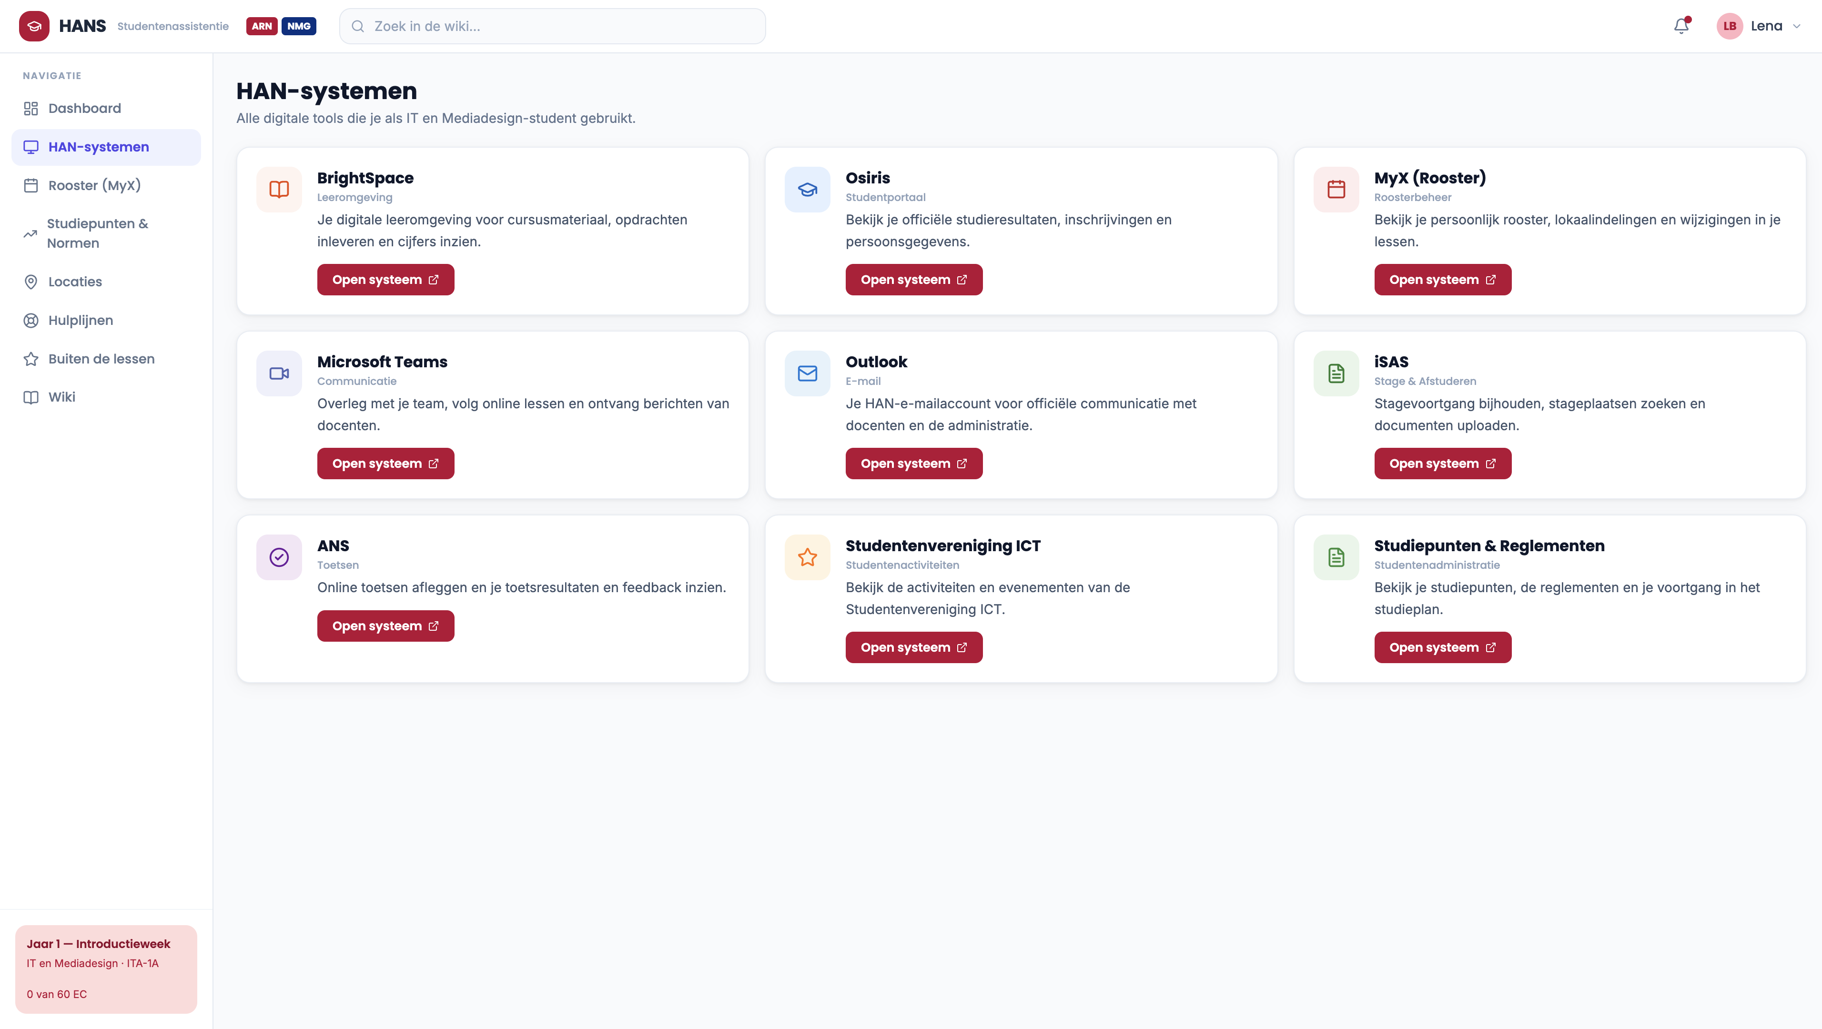This screenshot has height=1029, width=1822.
Task: Click the HAN-systemen page heading
Action: click(327, 91)
